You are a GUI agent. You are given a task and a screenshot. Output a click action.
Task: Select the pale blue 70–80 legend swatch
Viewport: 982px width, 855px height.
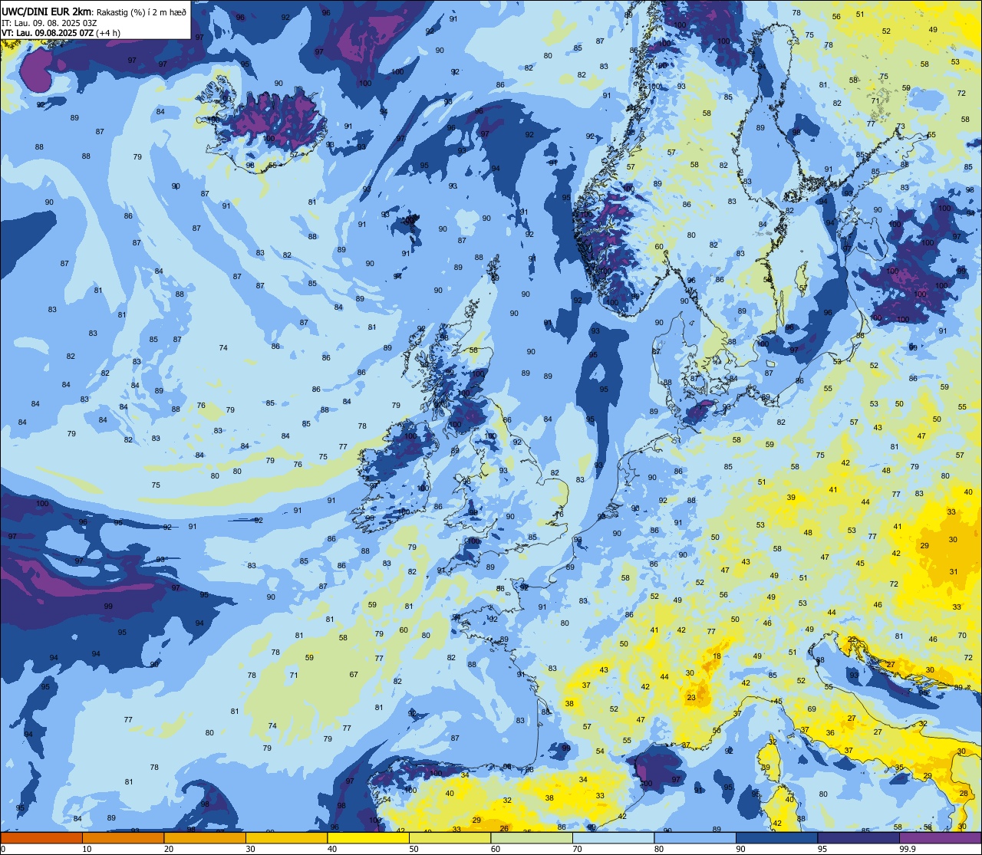pos(613,837)
